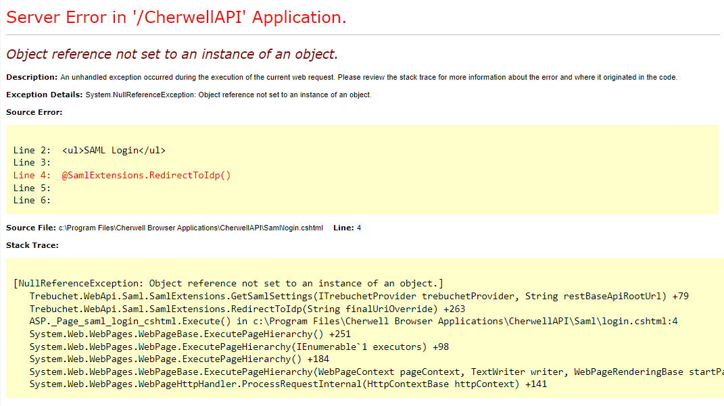Image resolution: width=724 pixels, height=406 pixels.
Task: Click the bold 'Stack Trace:' label
Action: [32, 245]
